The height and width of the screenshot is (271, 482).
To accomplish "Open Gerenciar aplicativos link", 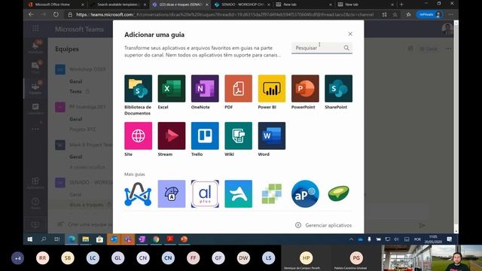I will (323, 225).
